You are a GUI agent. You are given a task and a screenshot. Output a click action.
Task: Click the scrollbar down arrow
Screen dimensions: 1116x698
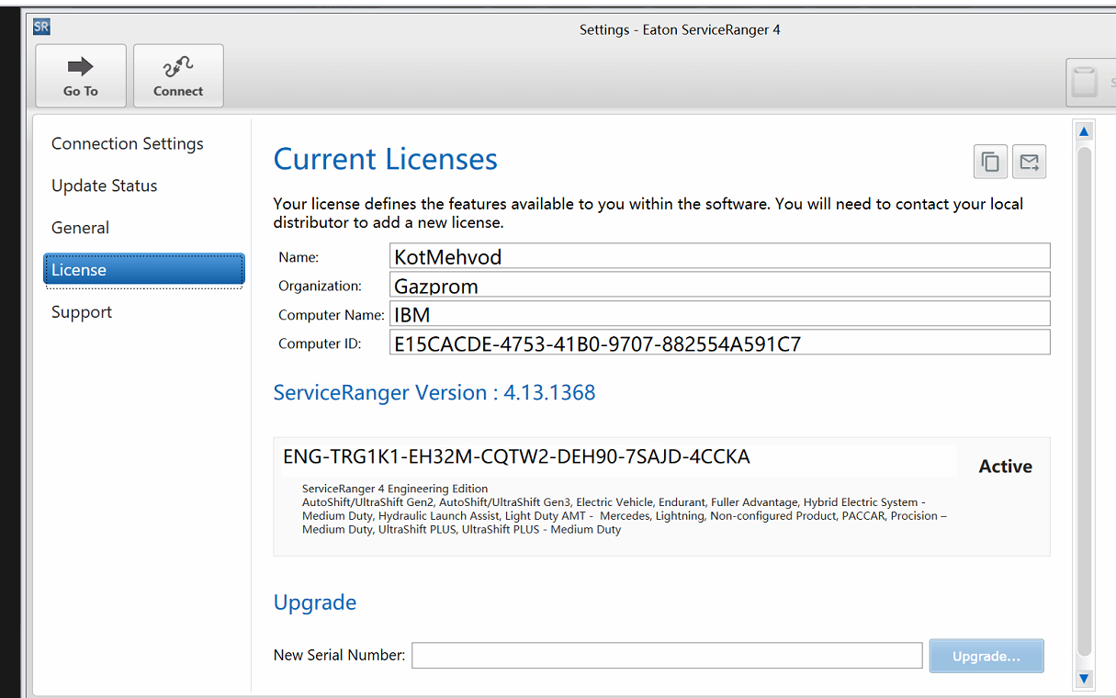(1084, 679)
